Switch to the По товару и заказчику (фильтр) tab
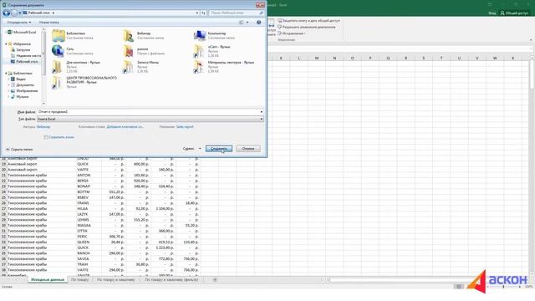This screenshot has height=301, width=535. pyautogui.click(x=171, y=280)
